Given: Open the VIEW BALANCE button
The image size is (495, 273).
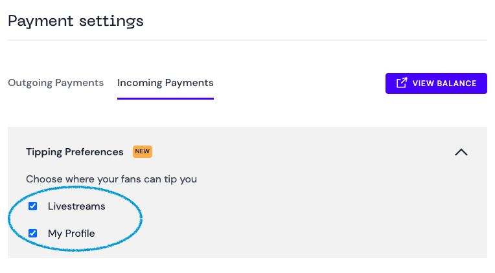Looking at the screenshot, I should click(436, 83).
